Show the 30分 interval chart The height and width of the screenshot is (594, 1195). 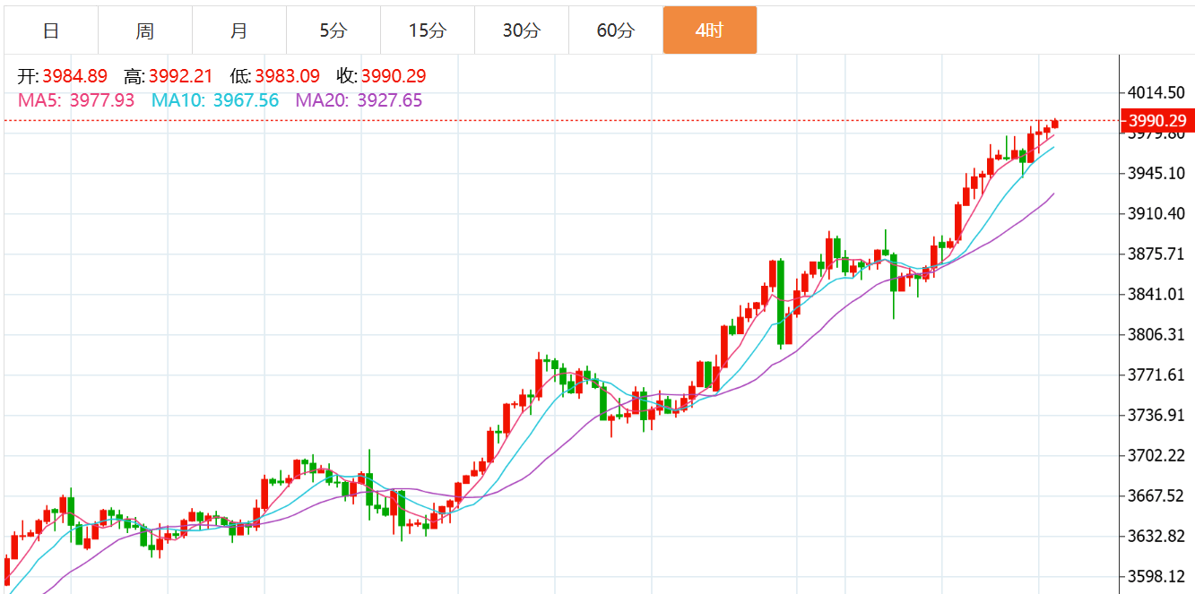(522, 30)
